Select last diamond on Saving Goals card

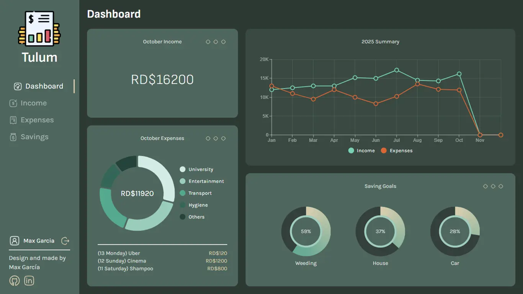coord(501,186)
